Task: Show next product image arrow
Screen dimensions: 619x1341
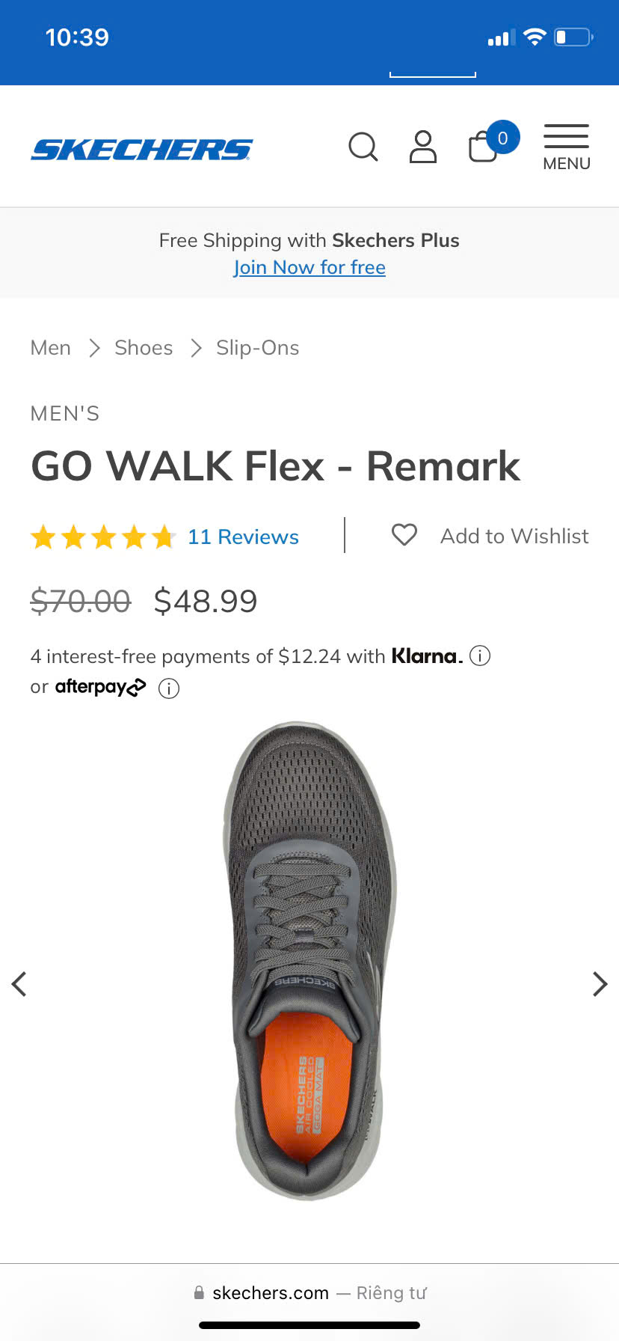Action: click(600, 984)
